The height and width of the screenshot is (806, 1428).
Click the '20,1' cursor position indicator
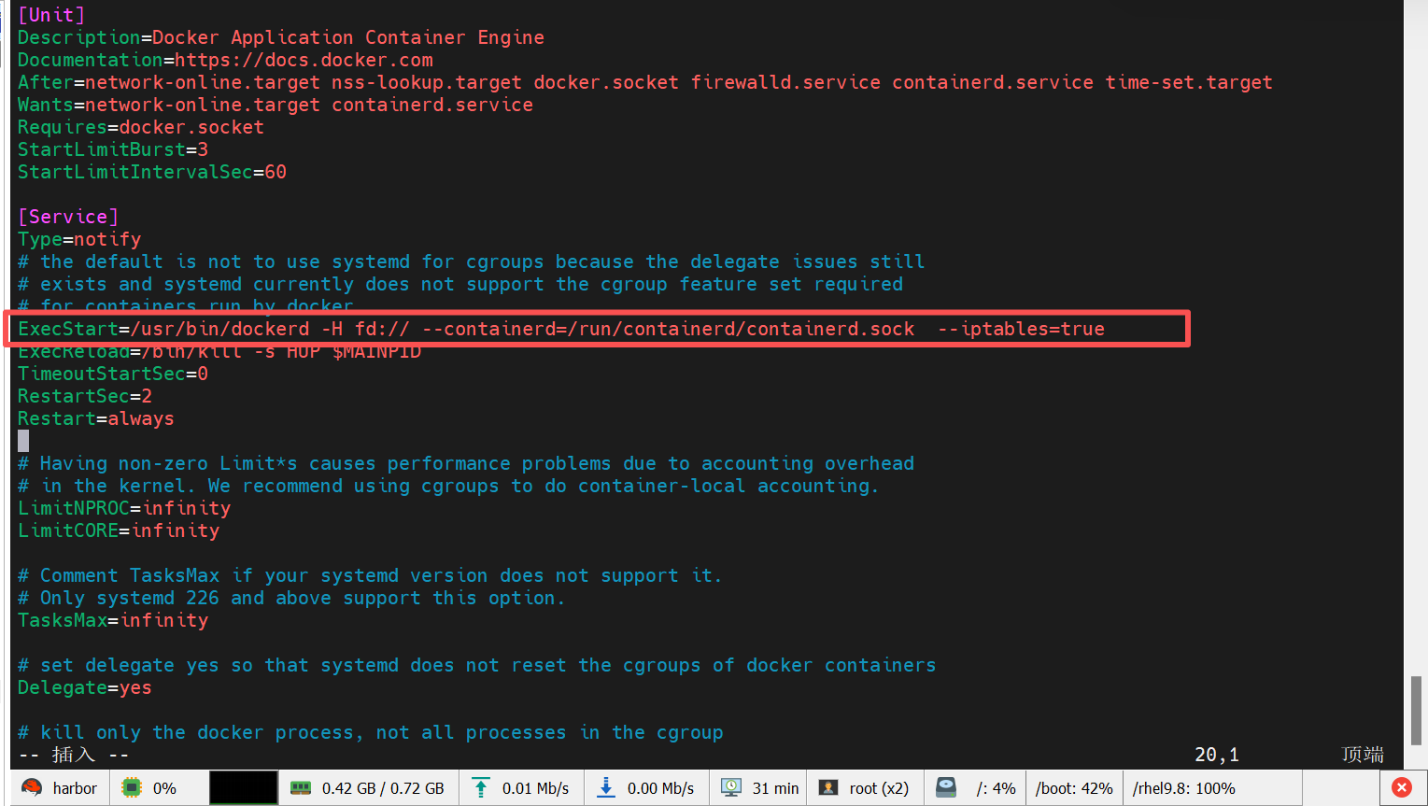coord(1217,755)
